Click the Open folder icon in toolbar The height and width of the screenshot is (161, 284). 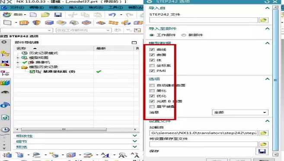pyautogui.click(x=45, y=15)
